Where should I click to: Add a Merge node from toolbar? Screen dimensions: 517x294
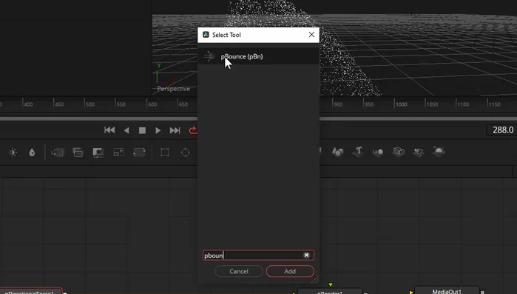tap(58, 153)
